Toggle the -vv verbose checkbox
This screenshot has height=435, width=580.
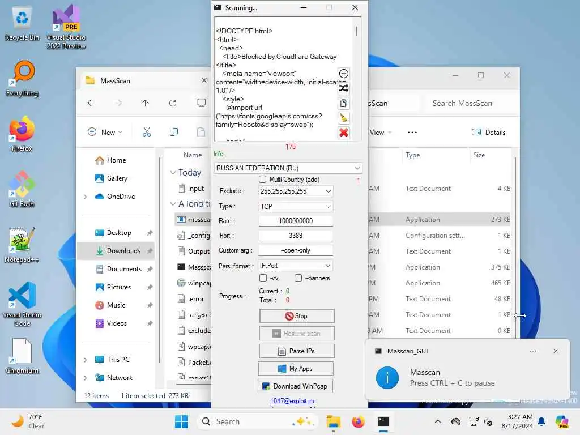tap(263, 278)
